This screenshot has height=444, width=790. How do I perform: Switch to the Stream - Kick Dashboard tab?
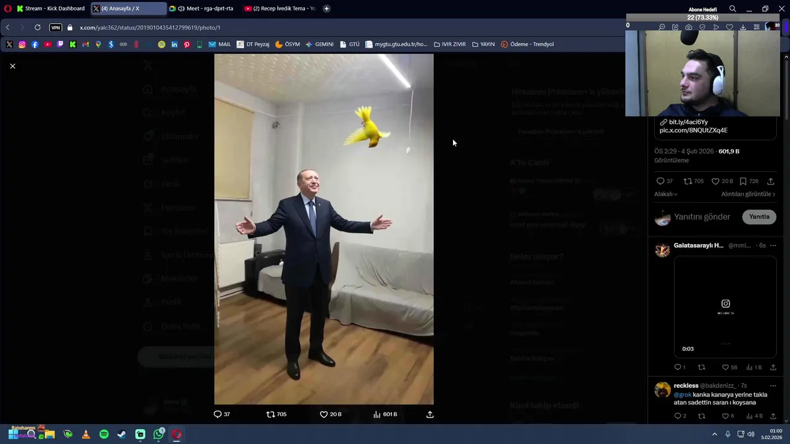point(51,9)
